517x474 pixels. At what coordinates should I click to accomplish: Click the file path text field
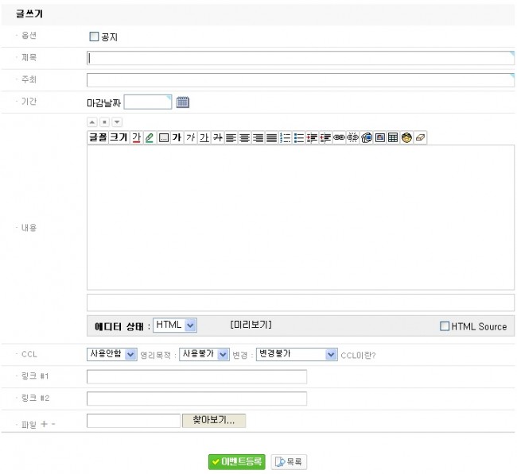click(134, 421)
